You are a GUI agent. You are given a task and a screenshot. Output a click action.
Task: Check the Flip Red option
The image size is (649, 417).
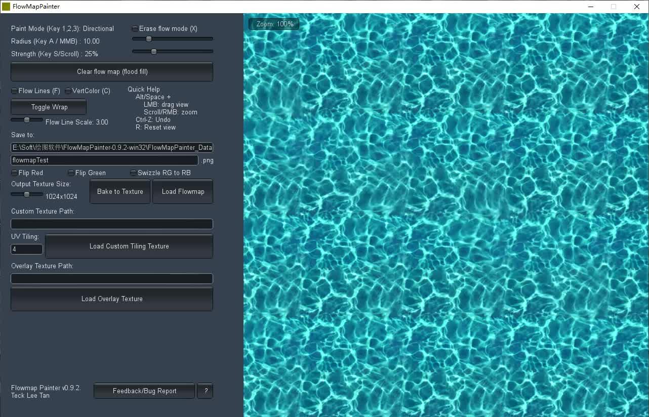[14, 173]
